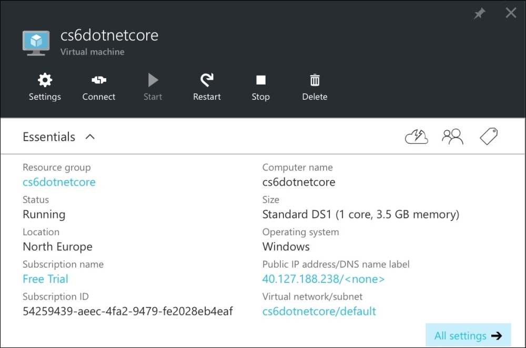The width and height of the screenshot is (526, 348).
Task: Stop the virtual machine
Action: (261, 87)
